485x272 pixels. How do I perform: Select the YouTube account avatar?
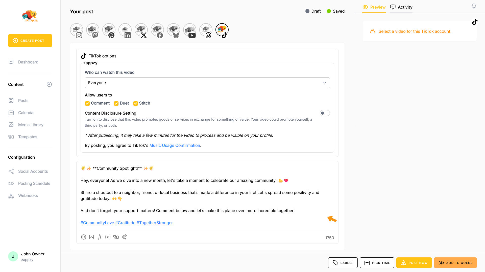[x=190, y=30]
